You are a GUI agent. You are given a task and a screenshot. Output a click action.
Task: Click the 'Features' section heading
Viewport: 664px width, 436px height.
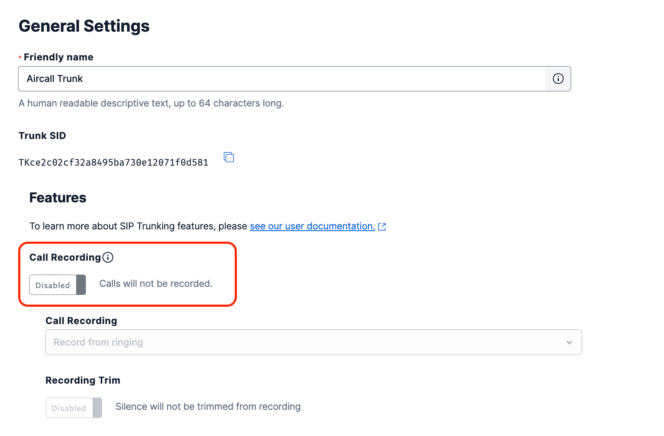click(x=58, y=198)
